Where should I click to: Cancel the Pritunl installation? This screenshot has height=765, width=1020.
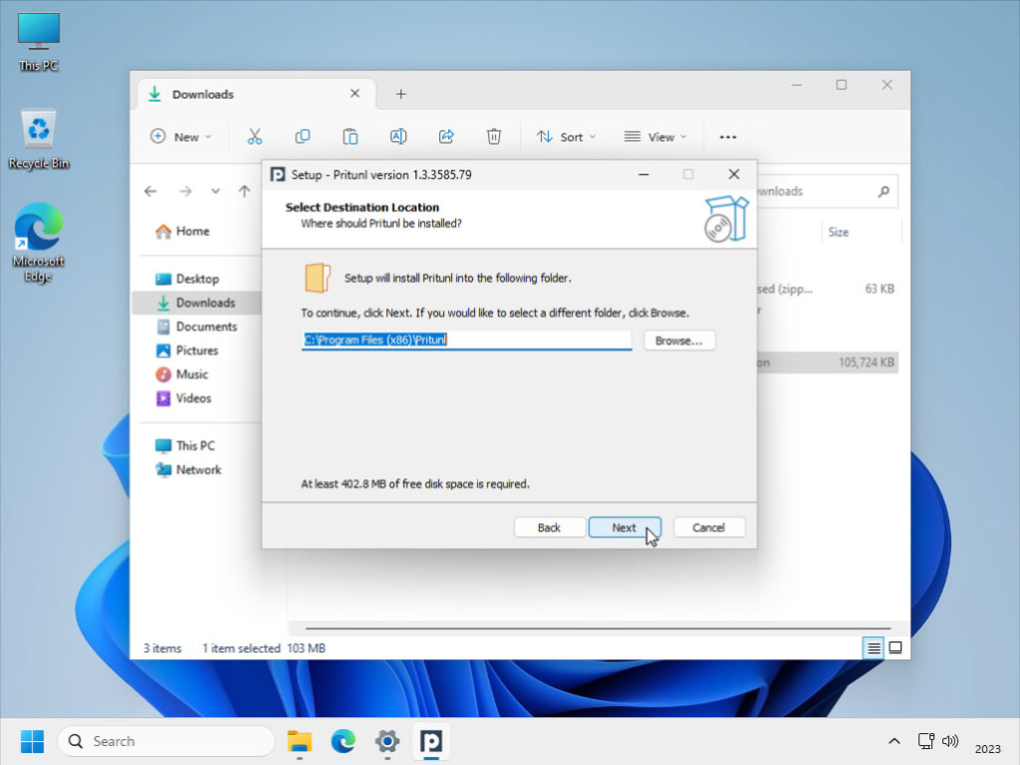[708, 528]
